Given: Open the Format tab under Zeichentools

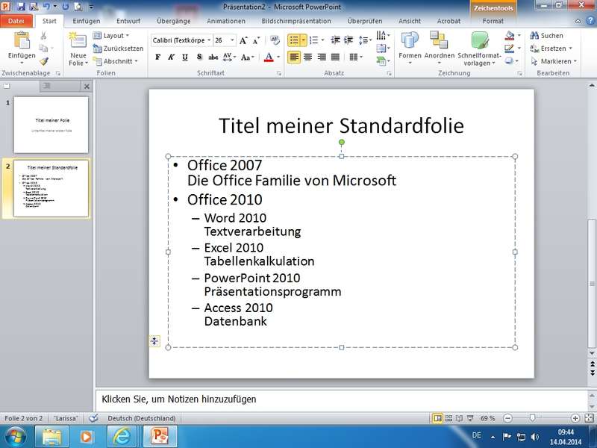Looking at the screenshot, I should (x=493, y=21).
